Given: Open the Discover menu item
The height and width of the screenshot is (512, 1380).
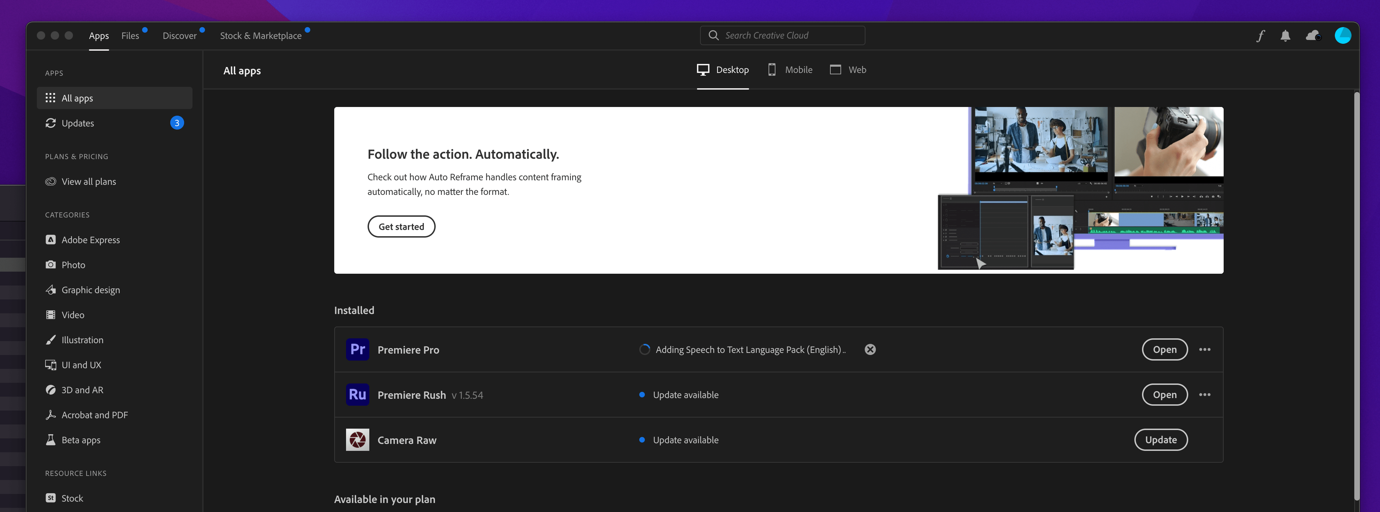Looking at the screenshot, I should pos(179,35).
